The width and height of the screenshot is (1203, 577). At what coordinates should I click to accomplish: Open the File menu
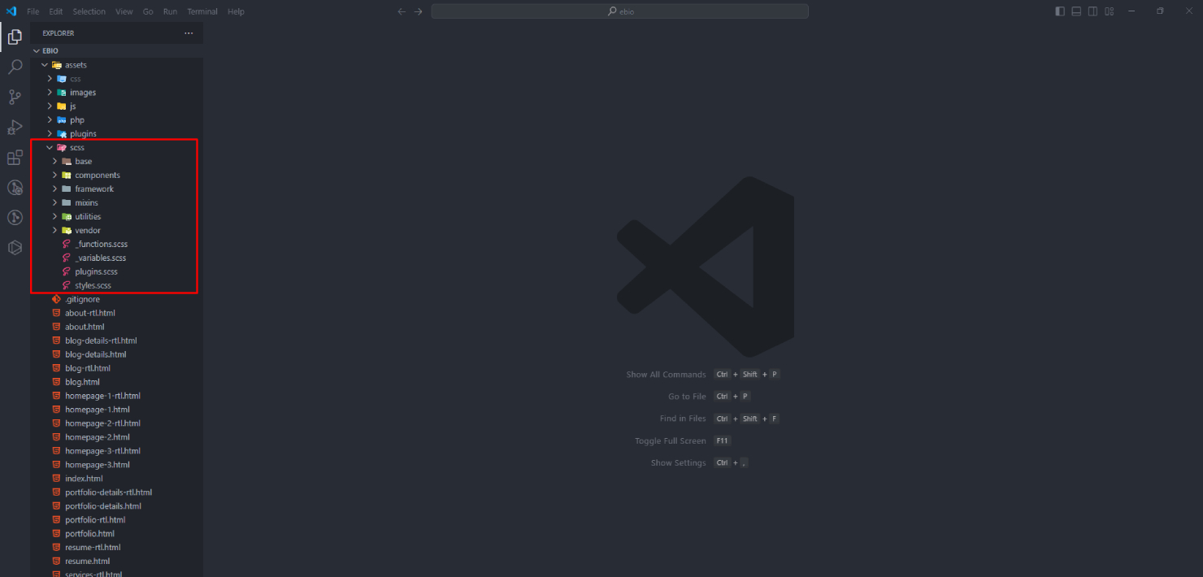pyautogui.click(x=33, y=11)
